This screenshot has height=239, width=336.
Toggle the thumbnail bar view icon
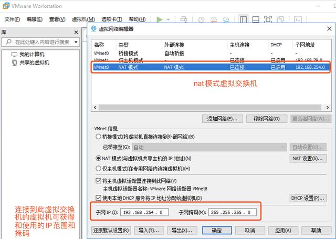pyautogui.click(x=256, y=19)
